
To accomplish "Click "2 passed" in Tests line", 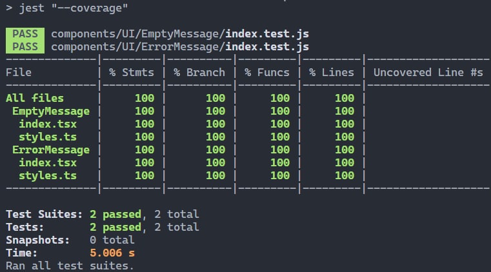I will point(115,228).
